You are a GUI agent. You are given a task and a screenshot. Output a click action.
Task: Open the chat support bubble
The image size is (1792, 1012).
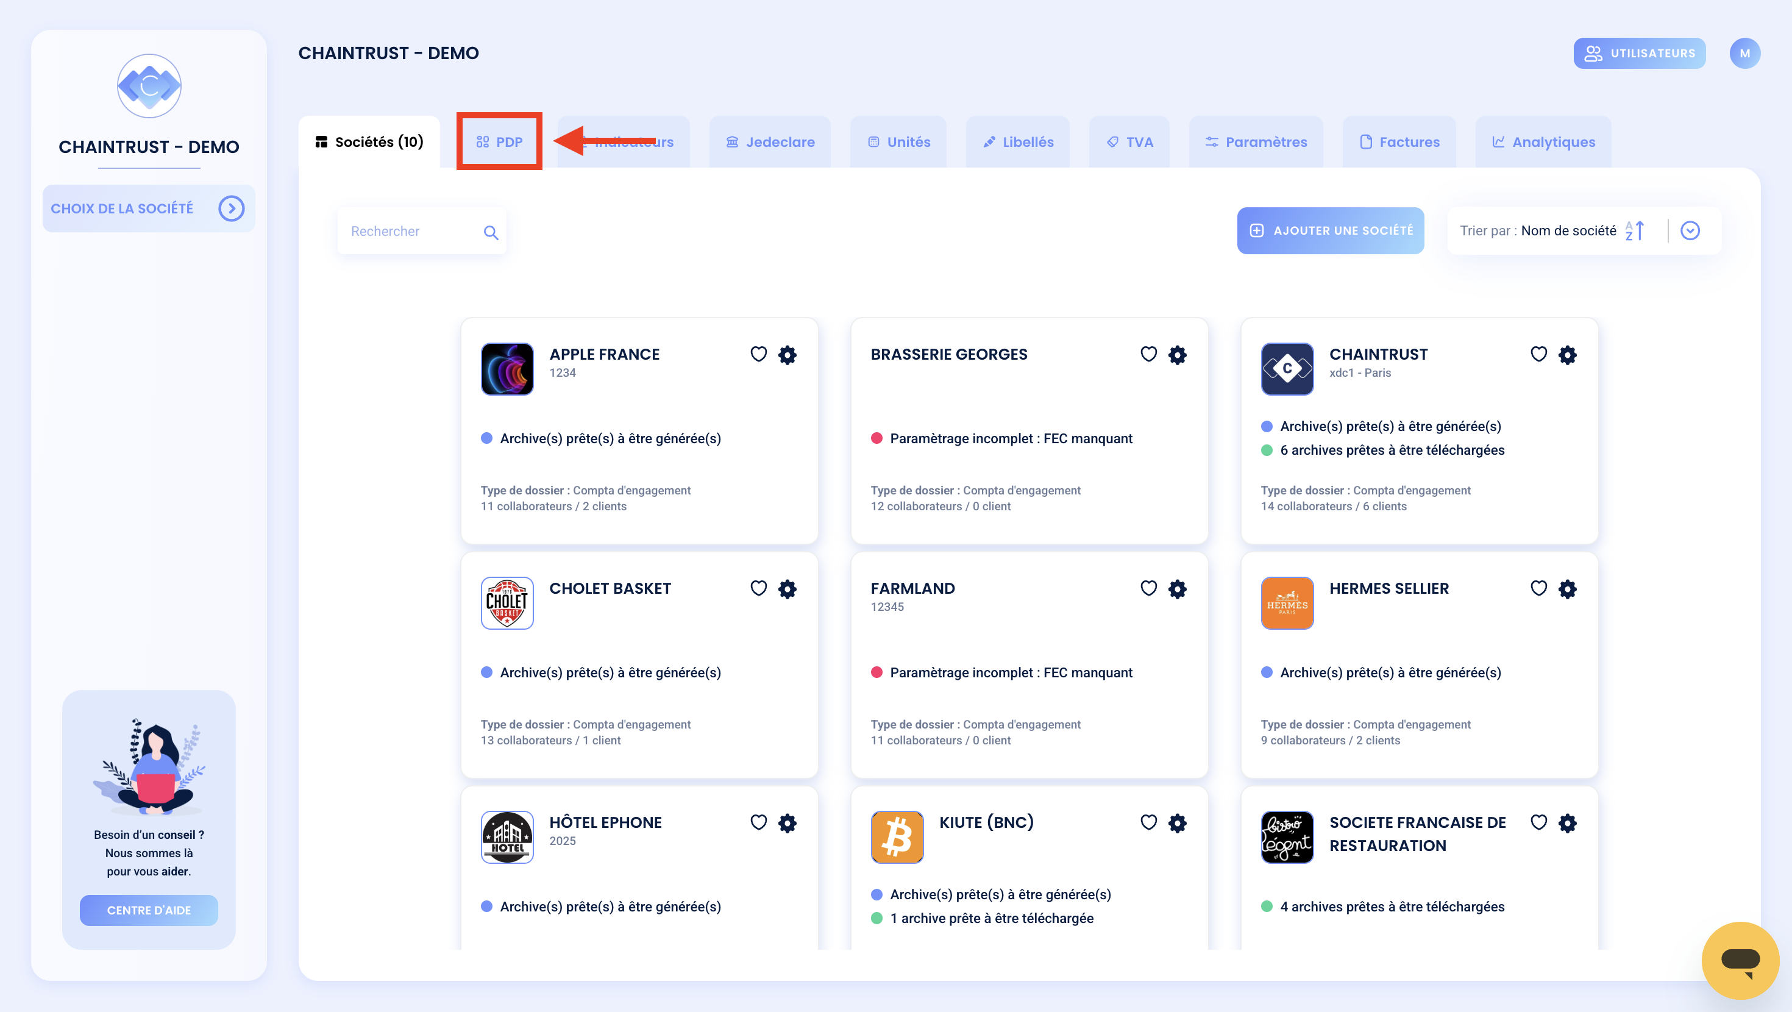[x=1740, y=960]
